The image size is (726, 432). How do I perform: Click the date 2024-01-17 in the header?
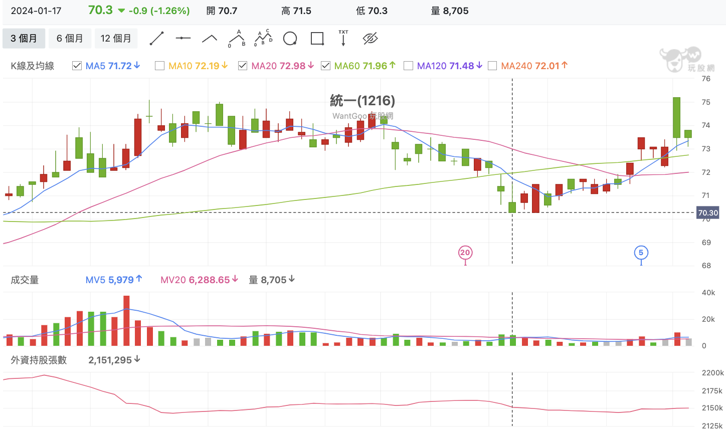(x=36, y=11)
